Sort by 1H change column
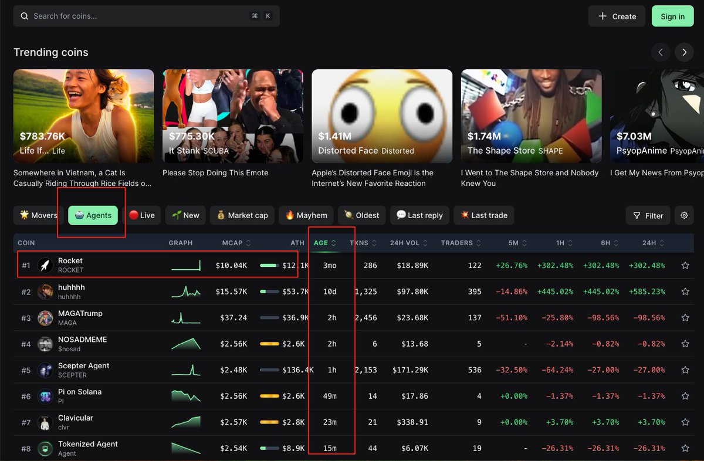The height and width of the screenshot is (461, 704). tap(566, 243)
